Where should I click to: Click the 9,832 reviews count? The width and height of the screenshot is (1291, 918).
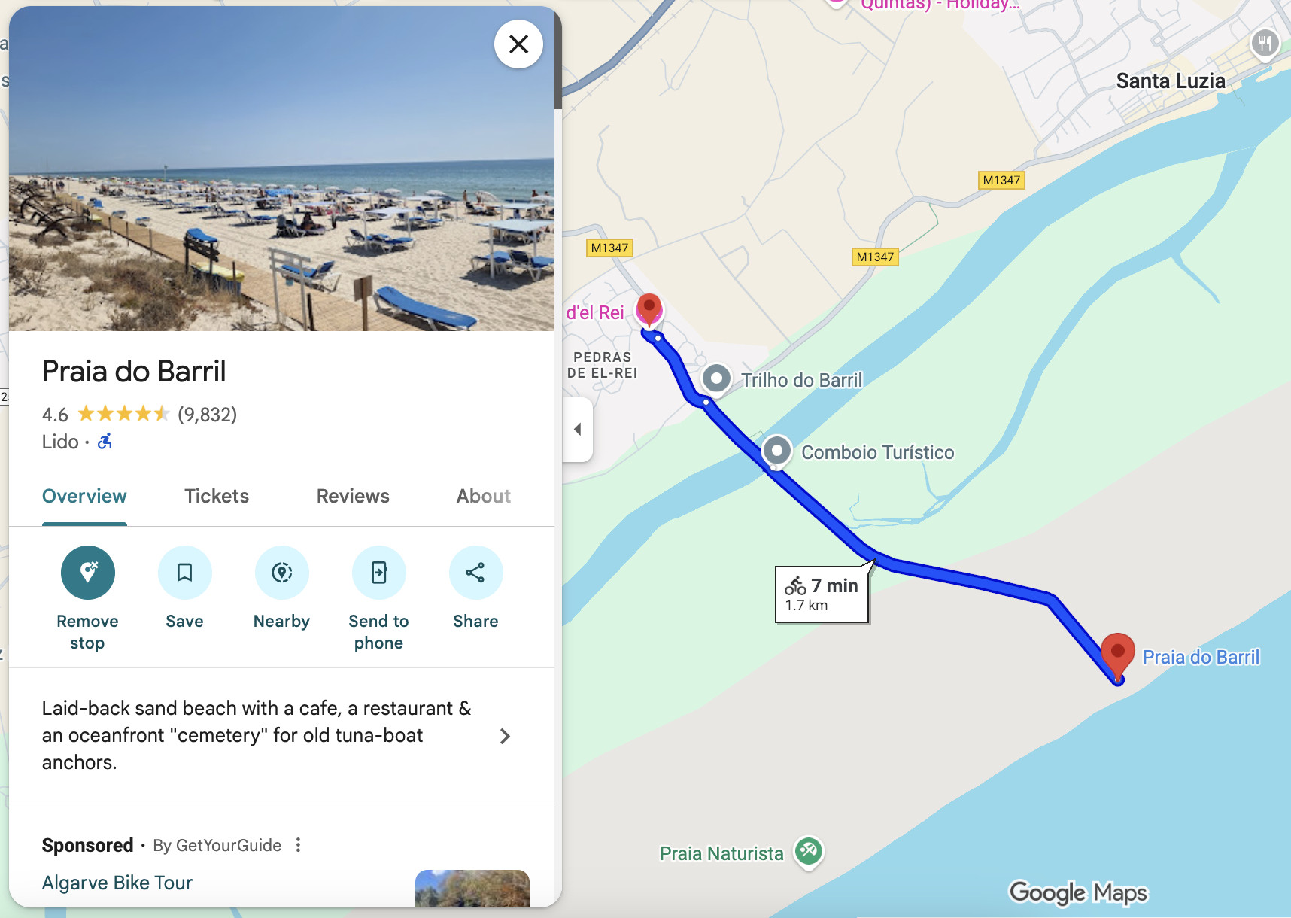tap(207, 415)
